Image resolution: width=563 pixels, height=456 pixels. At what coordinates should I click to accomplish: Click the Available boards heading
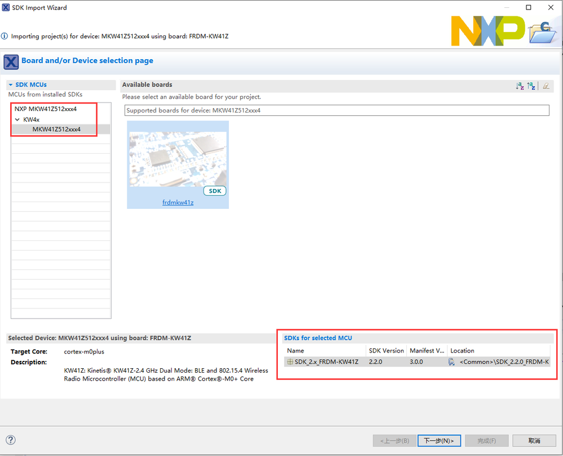[x=147, y=84]
